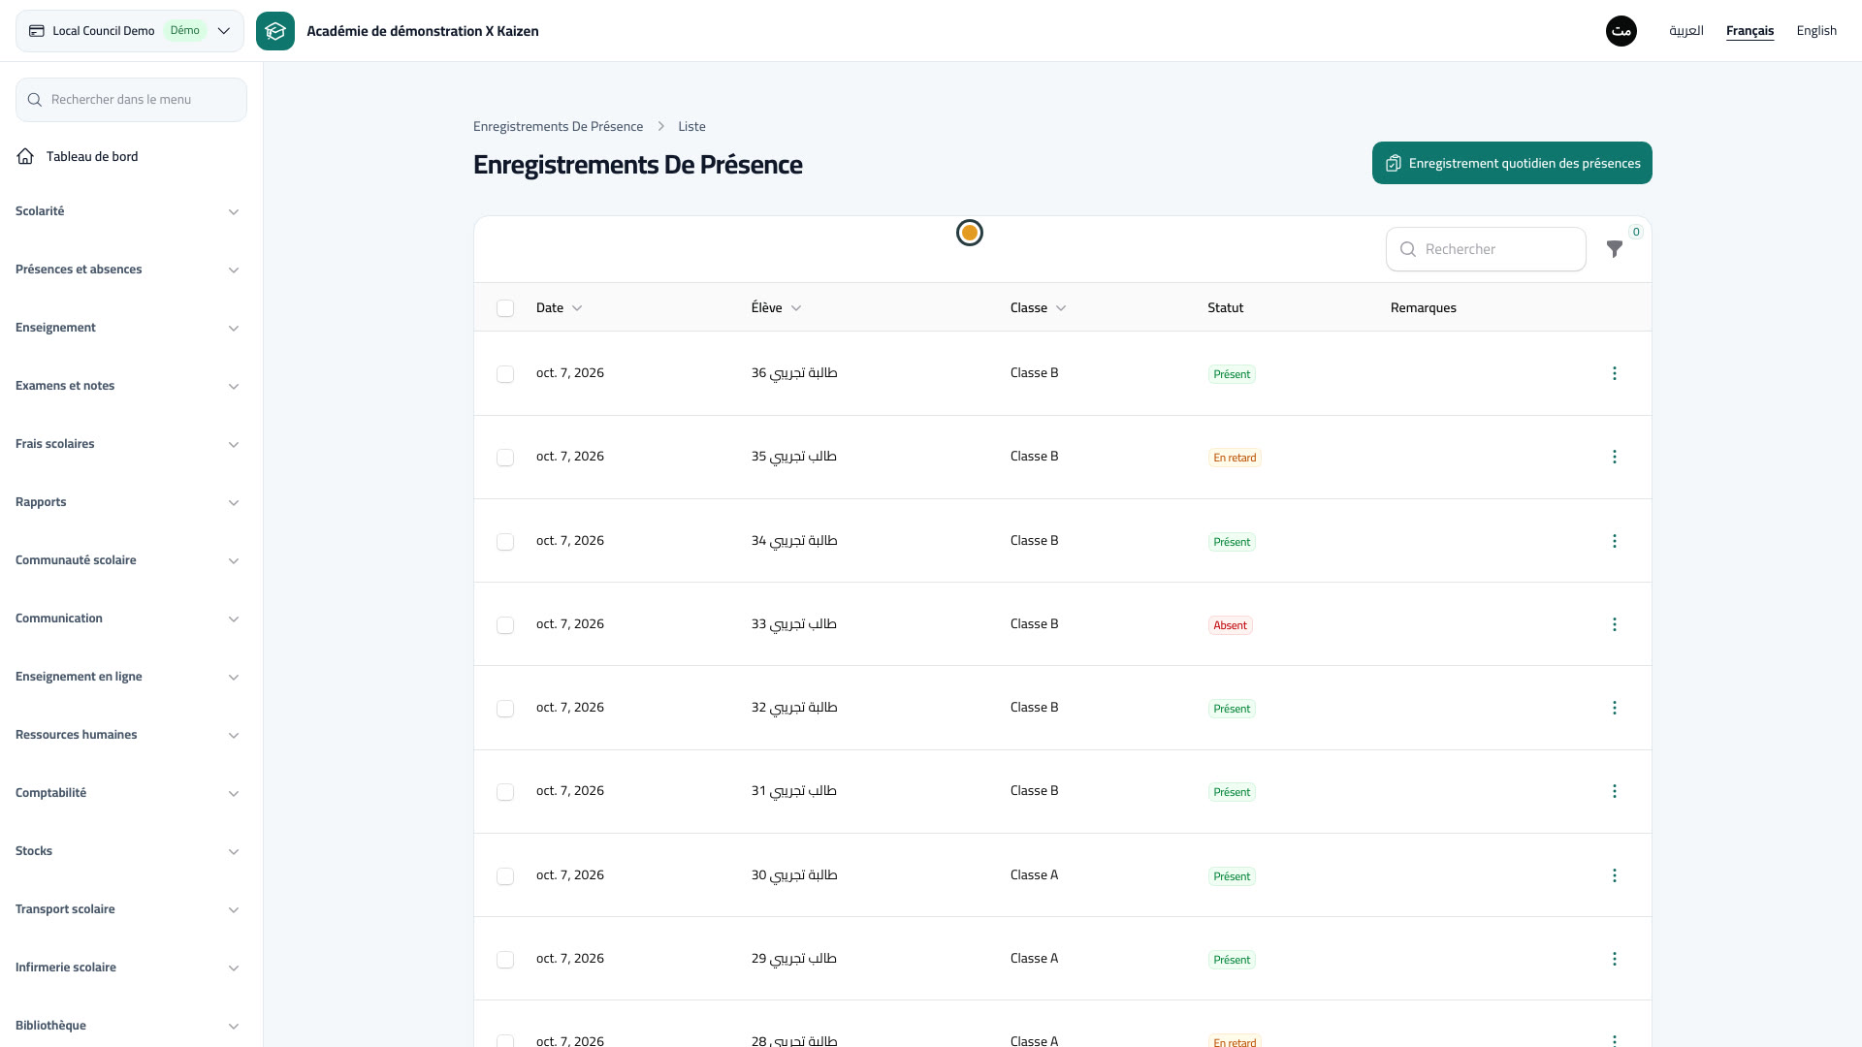This screenshot has height=1047, width=1862.
Task: Check the row for student 33
Action: pyautogui.click(x=505, y=625)
